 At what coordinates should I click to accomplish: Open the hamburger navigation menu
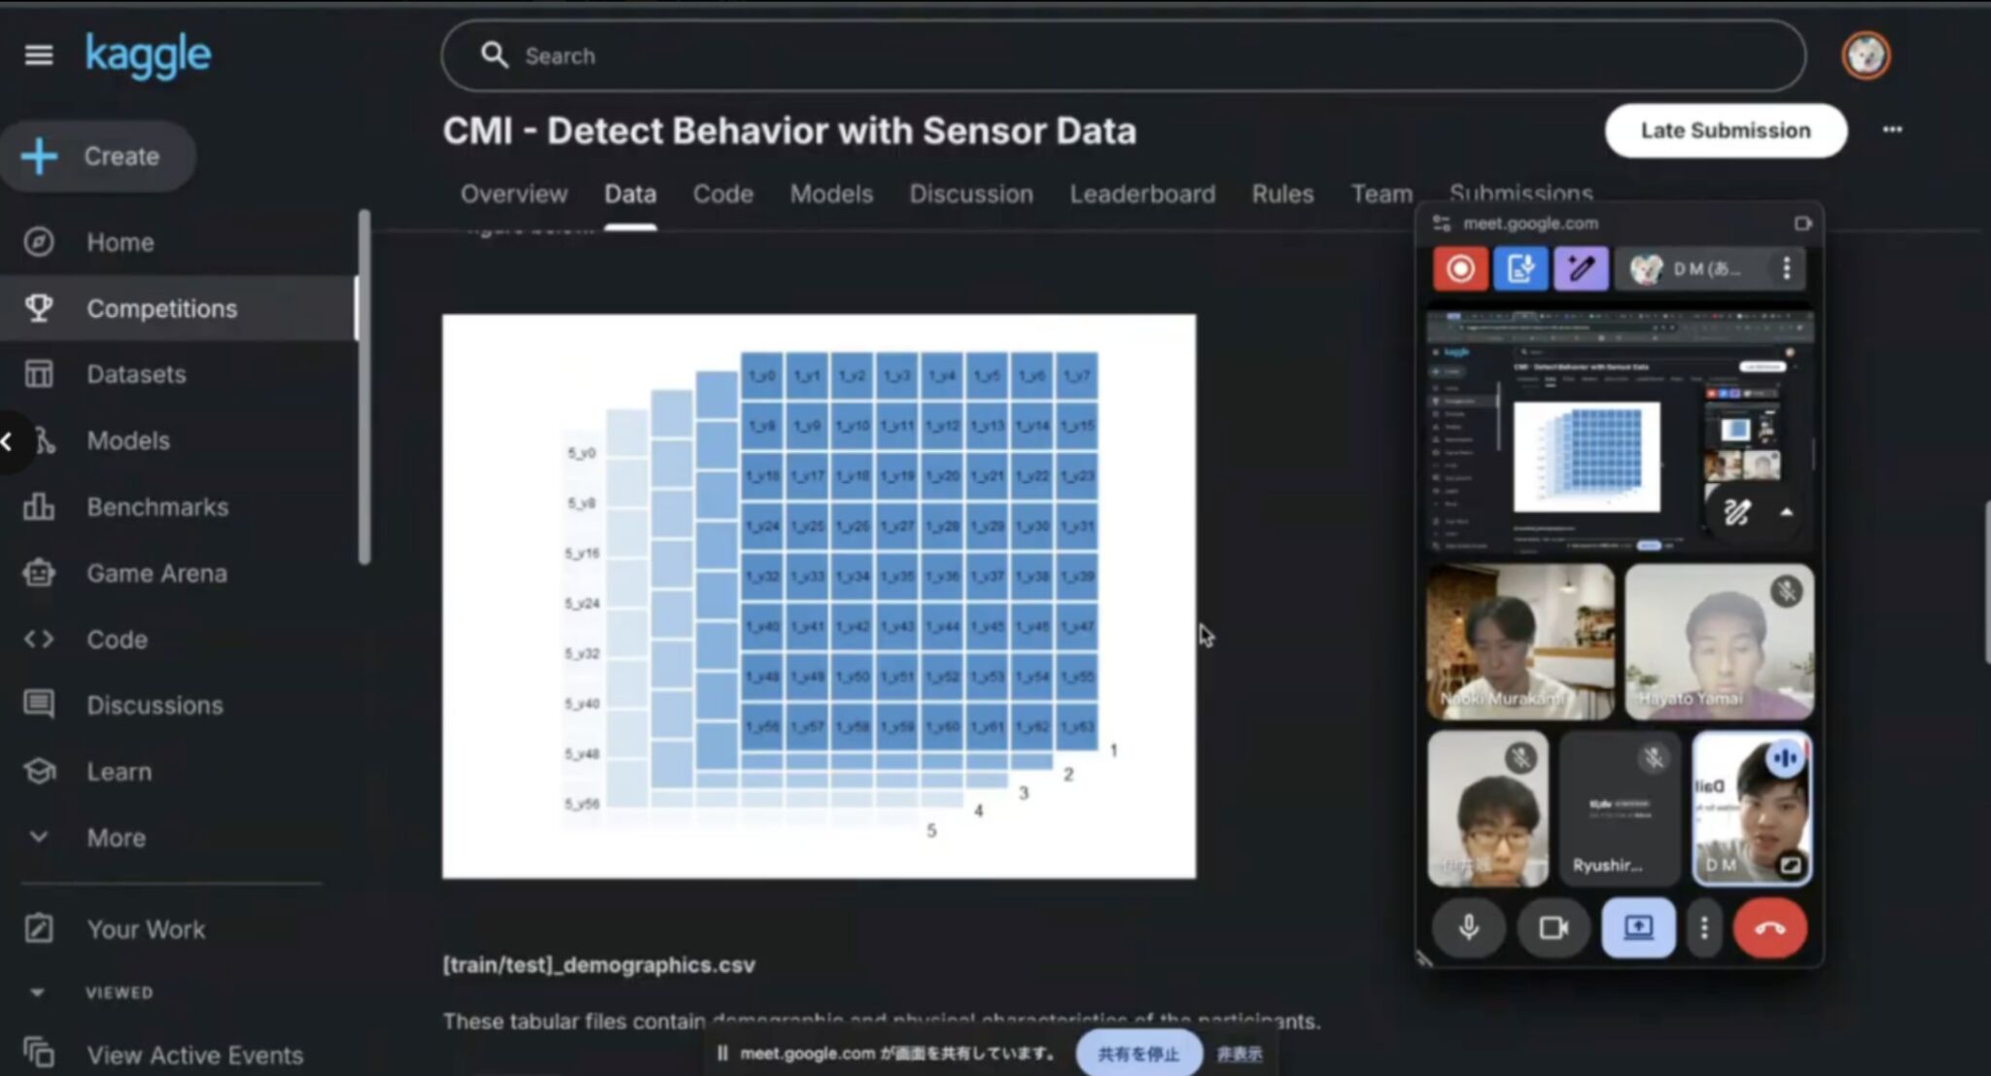(39, 55)
